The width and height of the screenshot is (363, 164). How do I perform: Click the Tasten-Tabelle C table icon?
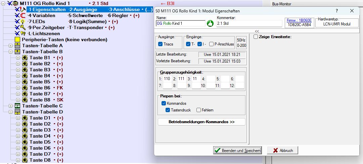pyautogui.click(x=17, y=106)
